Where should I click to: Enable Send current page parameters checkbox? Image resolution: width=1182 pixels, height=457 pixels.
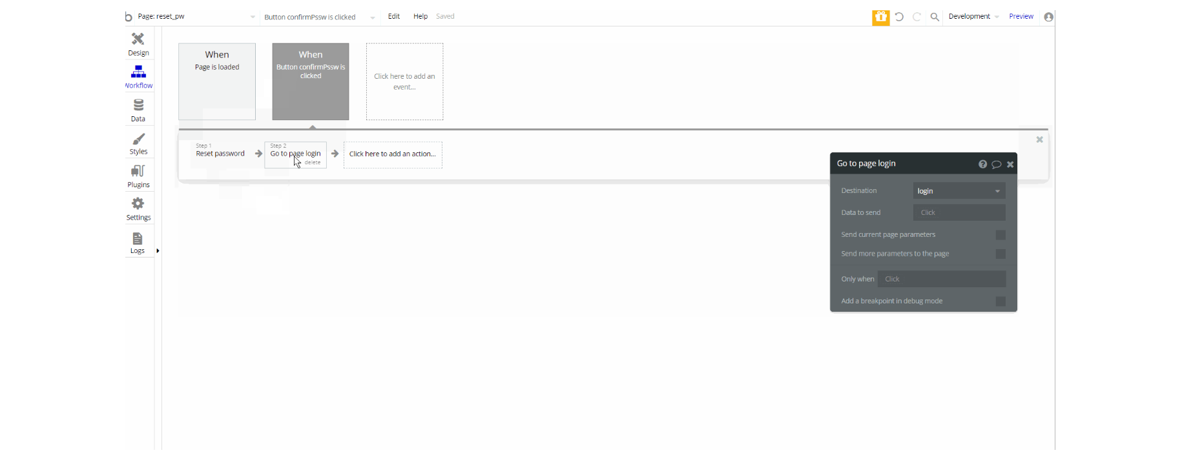[x=1001, y=235]
